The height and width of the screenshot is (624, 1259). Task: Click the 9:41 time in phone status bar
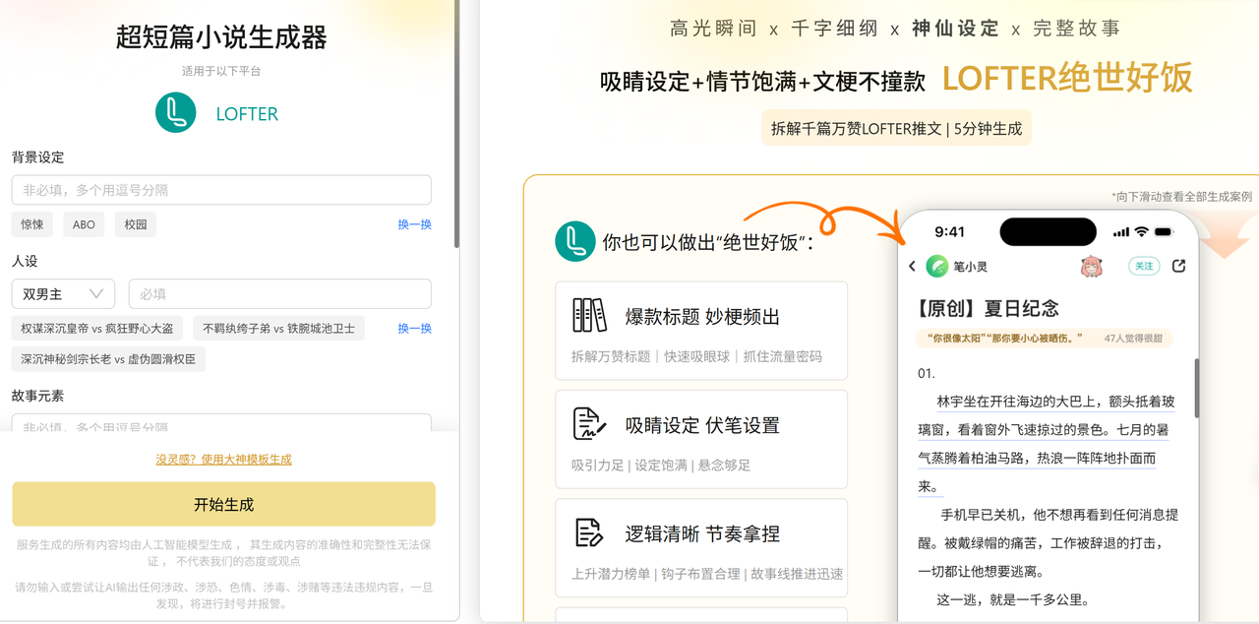[950, 232]
